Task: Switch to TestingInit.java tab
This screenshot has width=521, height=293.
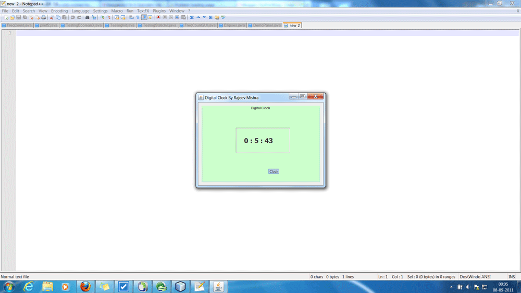Action: click(x=120, y=25)
